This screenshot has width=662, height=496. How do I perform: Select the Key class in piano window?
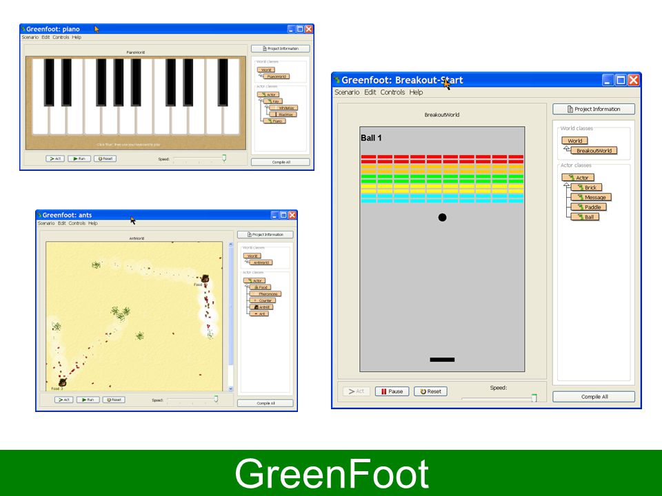point(273,101)
